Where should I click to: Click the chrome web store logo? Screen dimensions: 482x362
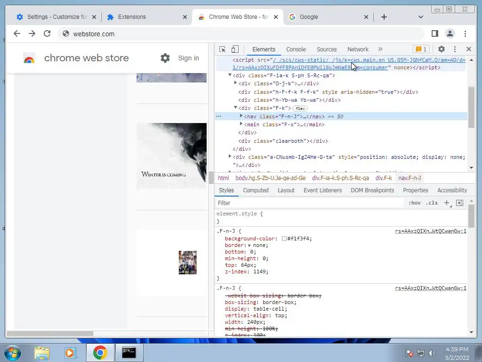pos(29,58)
